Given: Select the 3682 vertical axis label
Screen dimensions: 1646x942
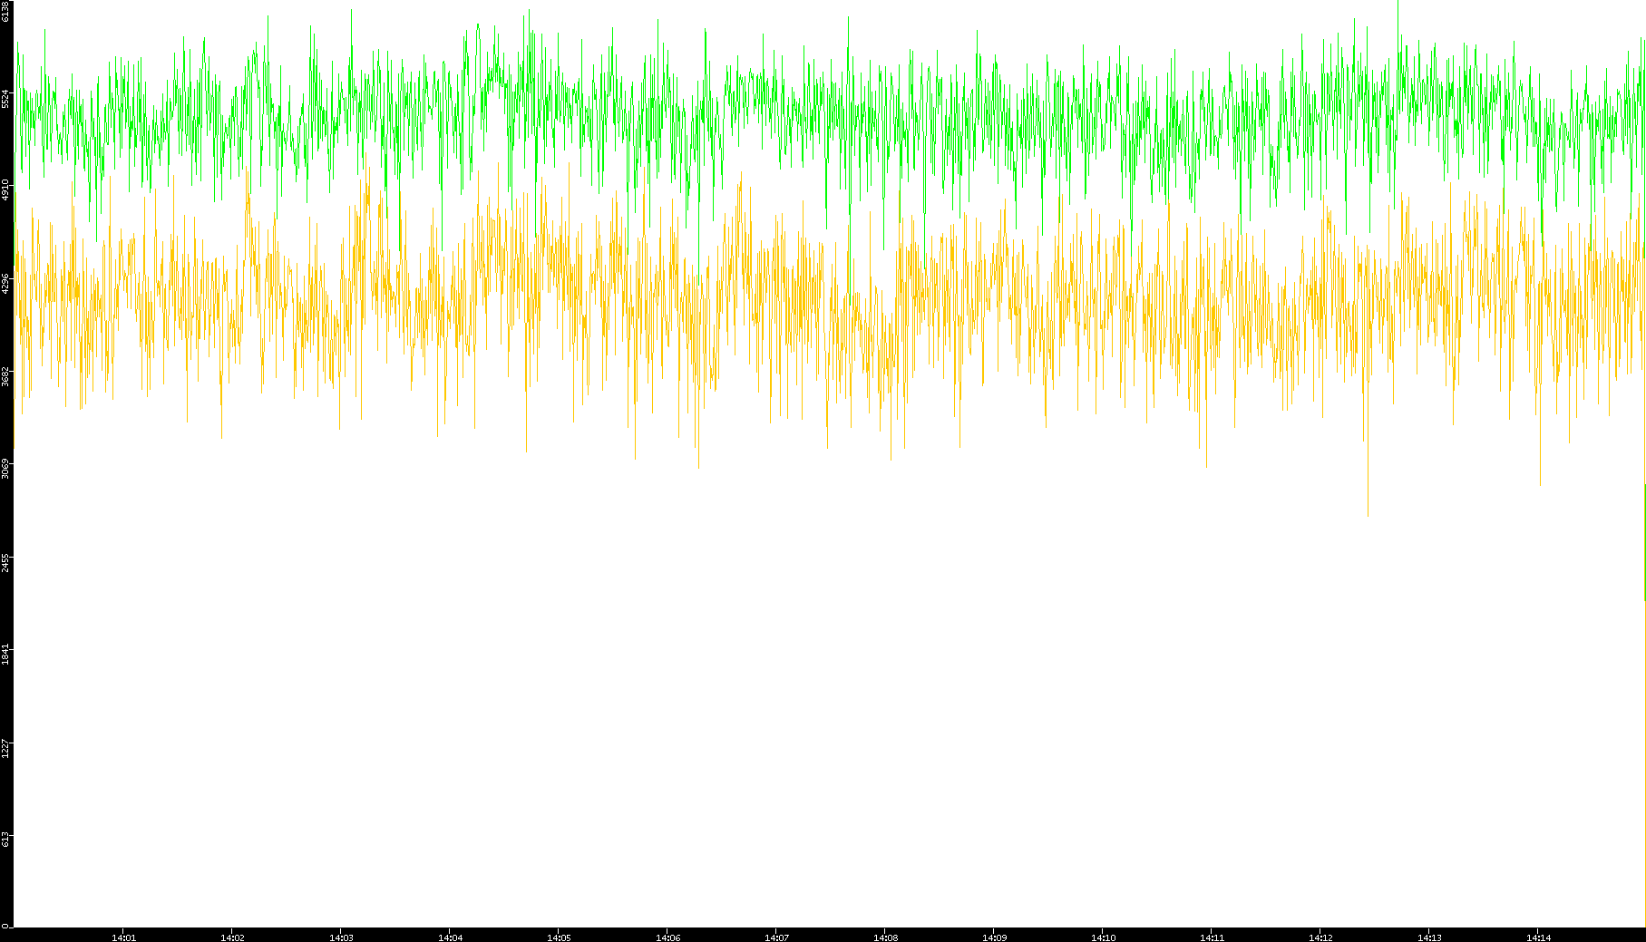Looking at the screenshot, I should point(5,376).
